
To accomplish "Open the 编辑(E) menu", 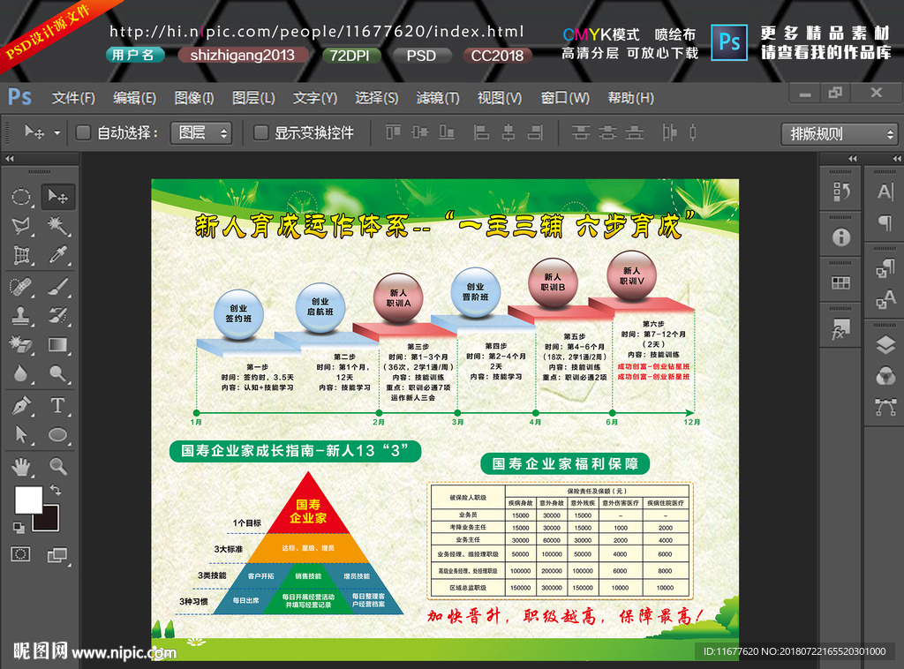I will point(134,98).
